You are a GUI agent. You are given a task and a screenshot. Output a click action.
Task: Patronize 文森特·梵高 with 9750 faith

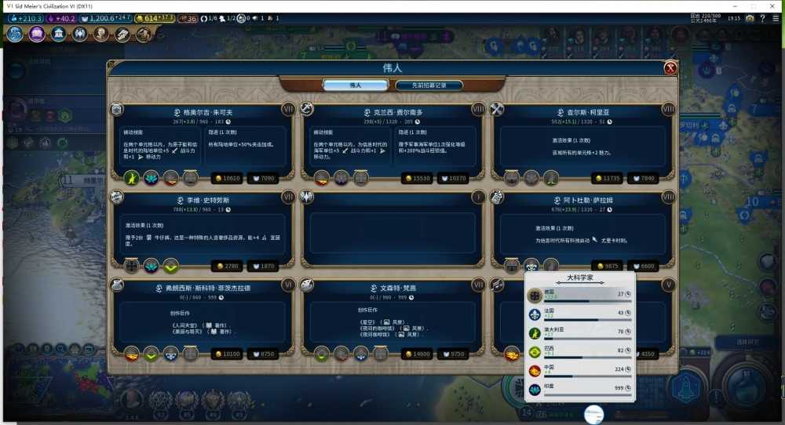coord(454,354)
